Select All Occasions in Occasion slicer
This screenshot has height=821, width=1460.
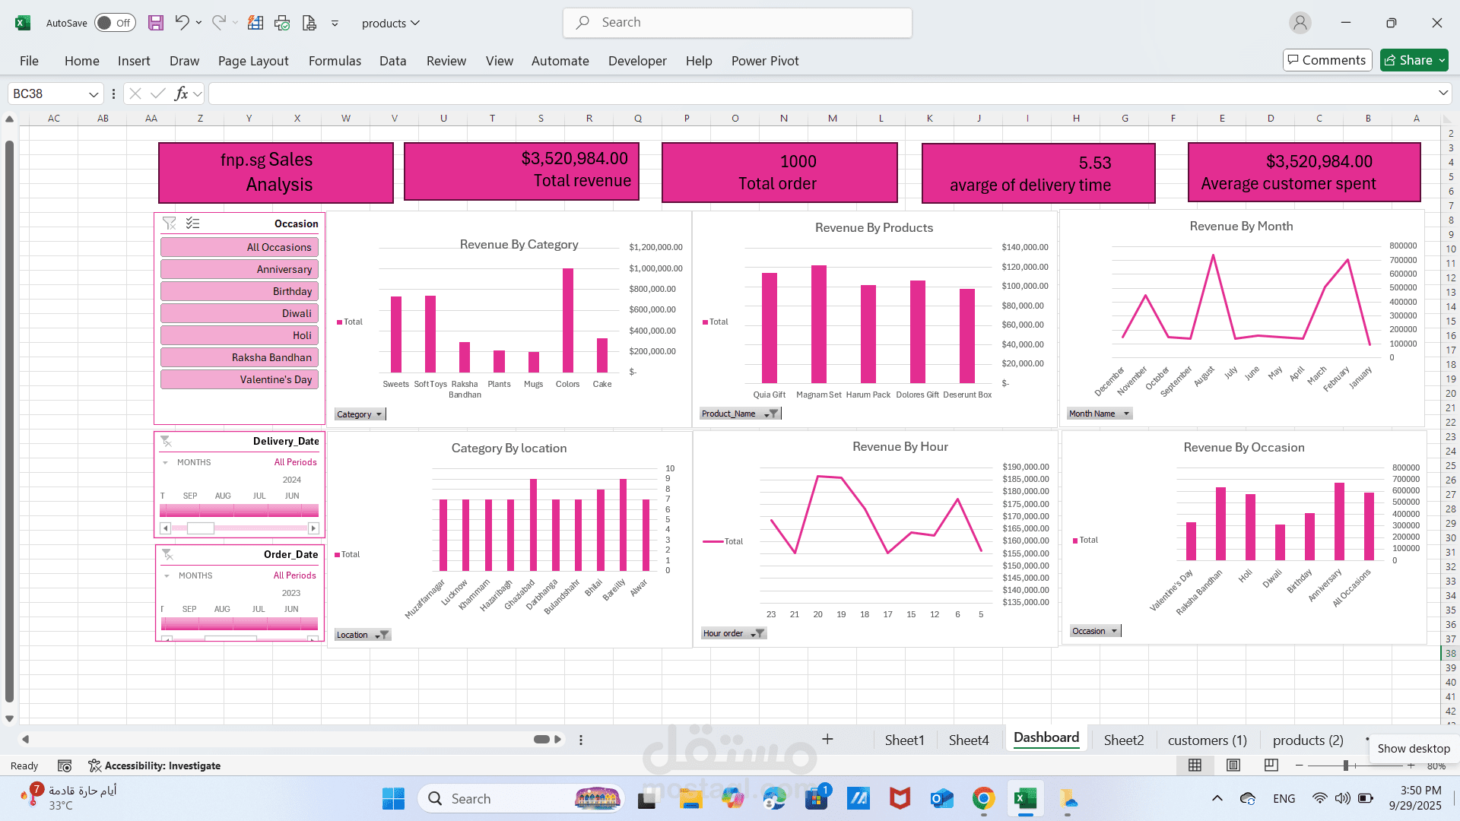point(240,247)
